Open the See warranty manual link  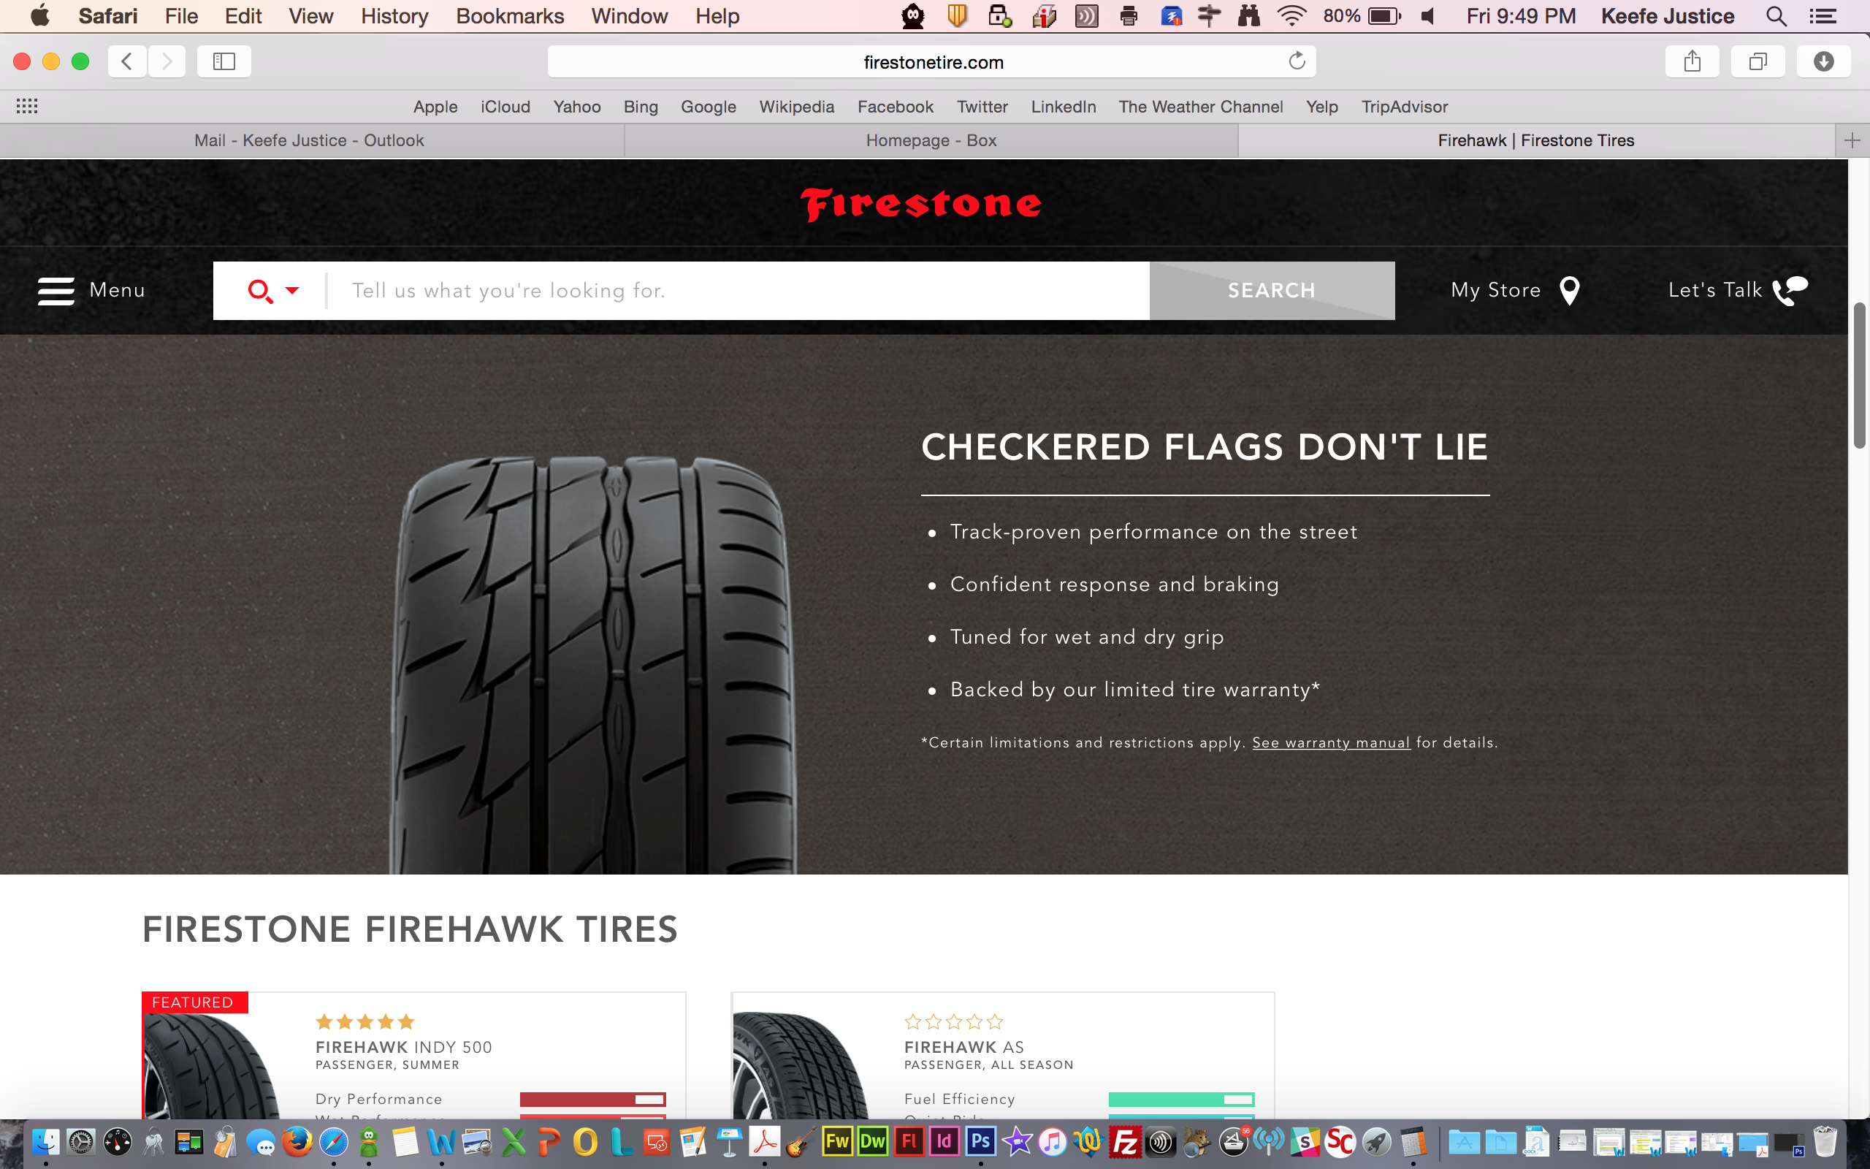tap(1331, 743)
